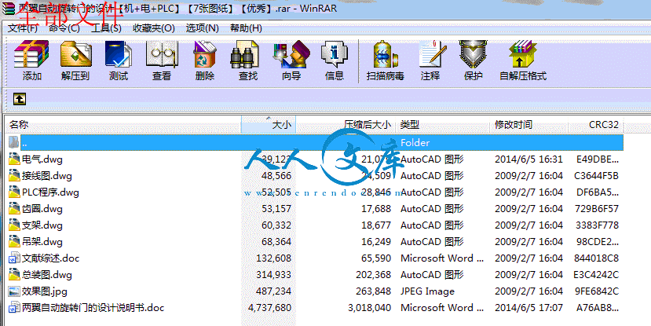The width and height of the screenshot is (651, 326).
Task: Select the parent folder '..' row
Action: [x=316, y=142]
